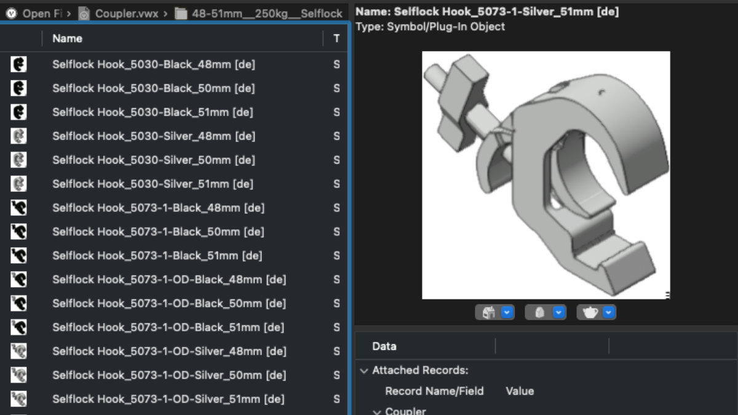Click the icon for Selflock Hook_5073-1-OD-Black_50mm

(x=18, y=303)
